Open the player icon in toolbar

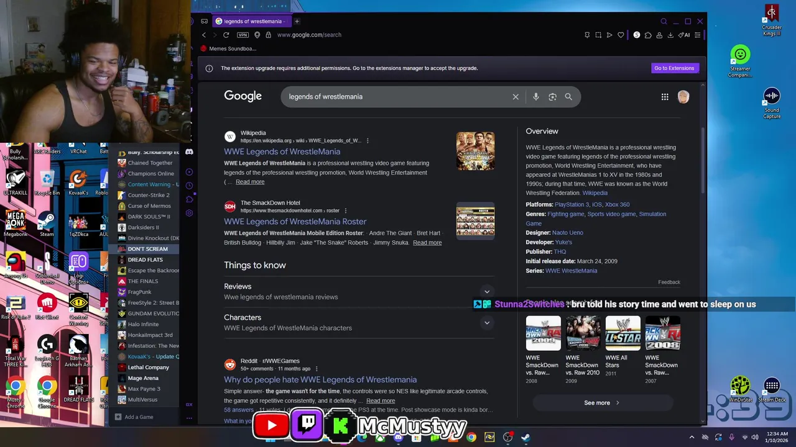609,35
